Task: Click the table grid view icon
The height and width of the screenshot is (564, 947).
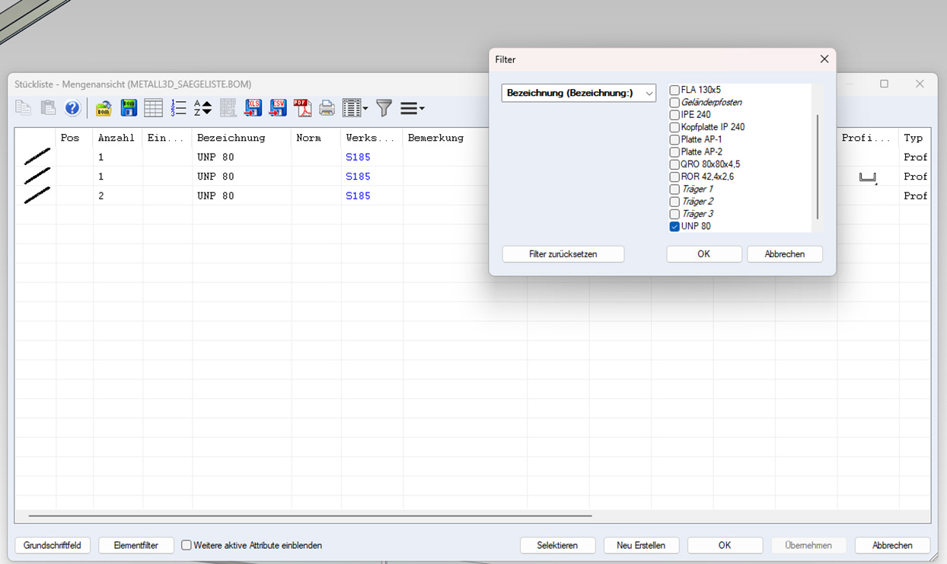Action: tap(154, 108)
